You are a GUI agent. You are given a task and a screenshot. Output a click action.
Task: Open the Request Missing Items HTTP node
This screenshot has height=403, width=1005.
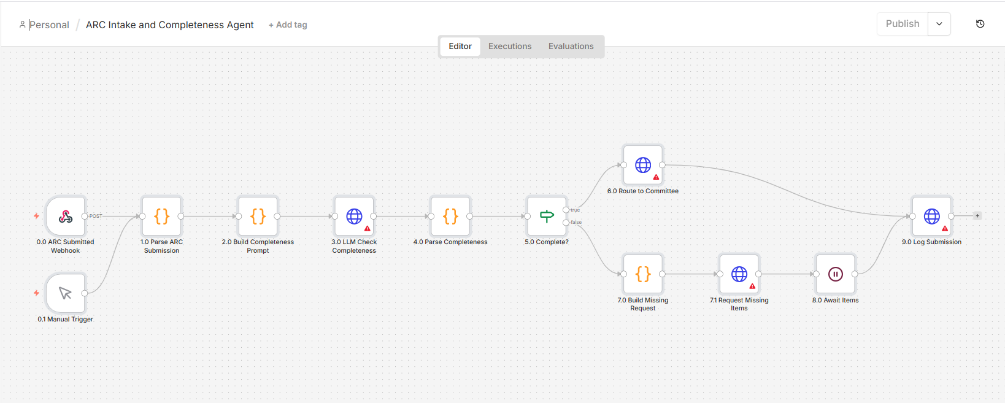pos(739,274)
